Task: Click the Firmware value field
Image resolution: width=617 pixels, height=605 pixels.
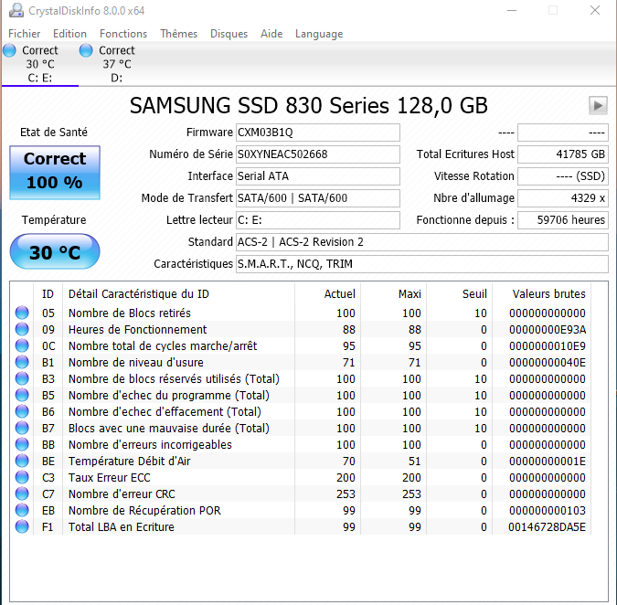Action: click(317, 133)
